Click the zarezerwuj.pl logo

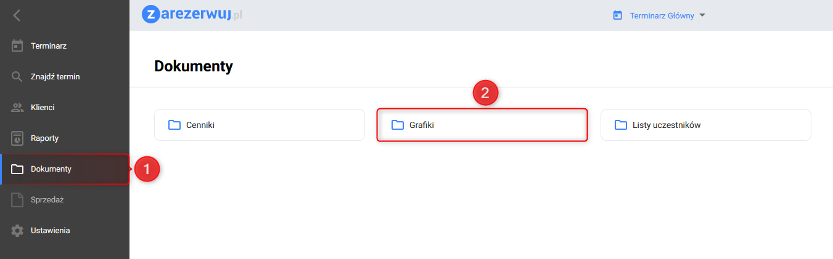tap(192, 15)
